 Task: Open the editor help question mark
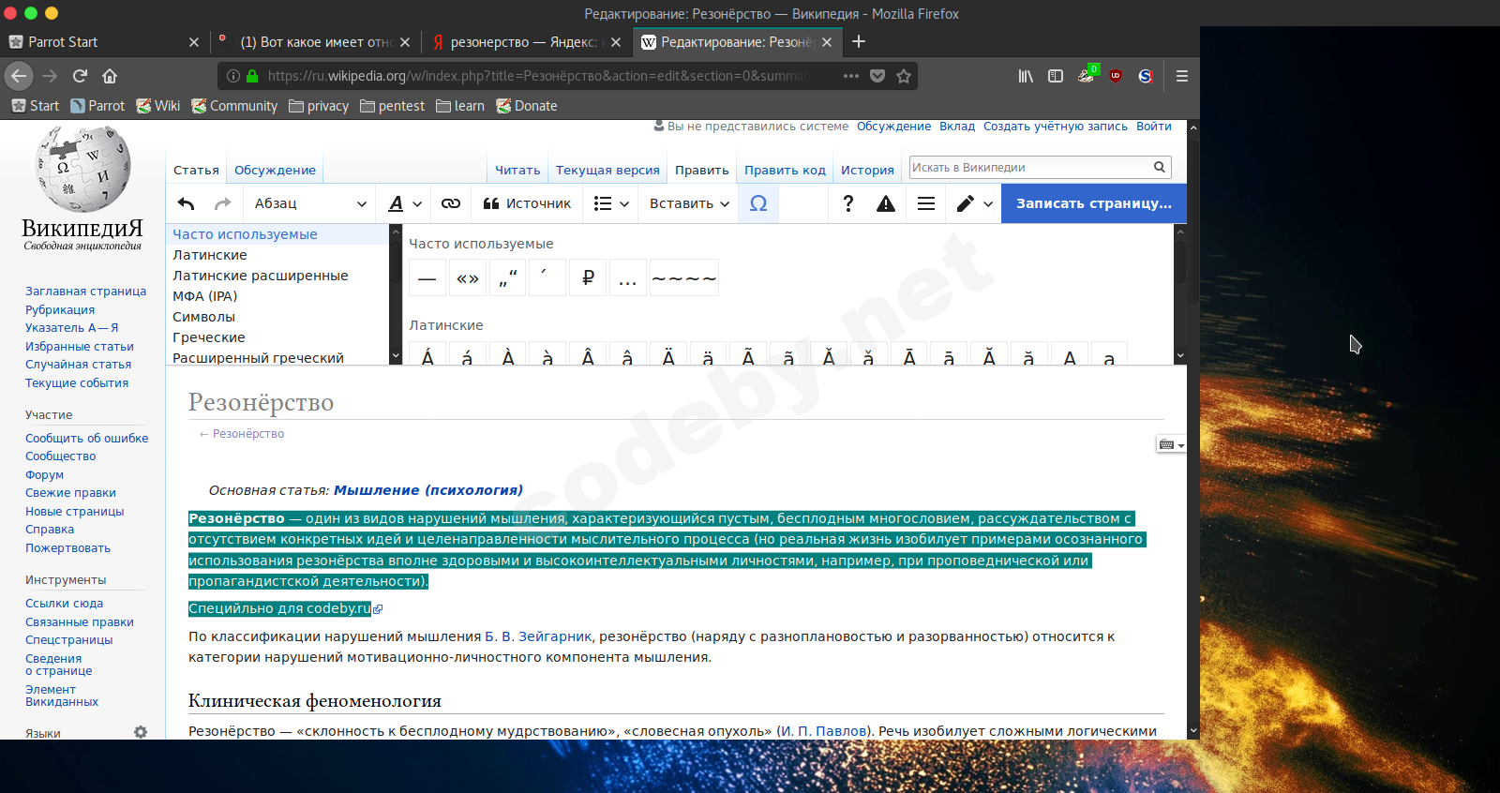(x=847, y=203)
